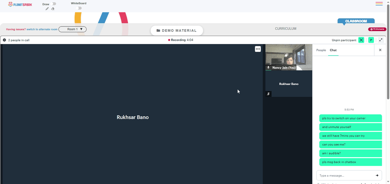Click the scrollbar up arrow
This screenshot has width=390, height=184.
click(388, 2)
